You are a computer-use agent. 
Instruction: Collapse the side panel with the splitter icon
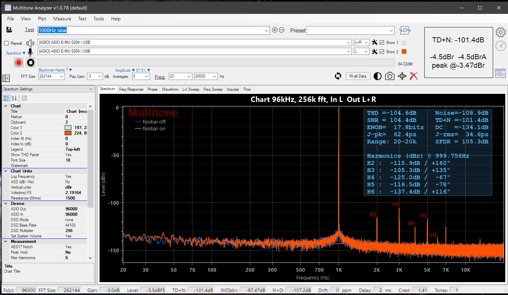point(6,78)
